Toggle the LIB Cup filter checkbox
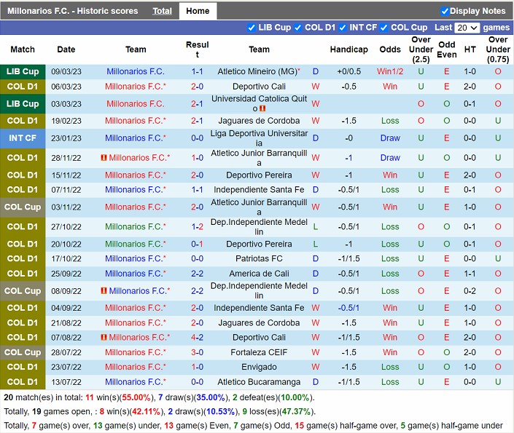This screenshot has height=433, width=514. 252,28
